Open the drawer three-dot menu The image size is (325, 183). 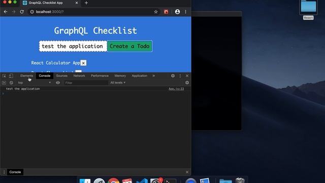[x=4, y=172]
